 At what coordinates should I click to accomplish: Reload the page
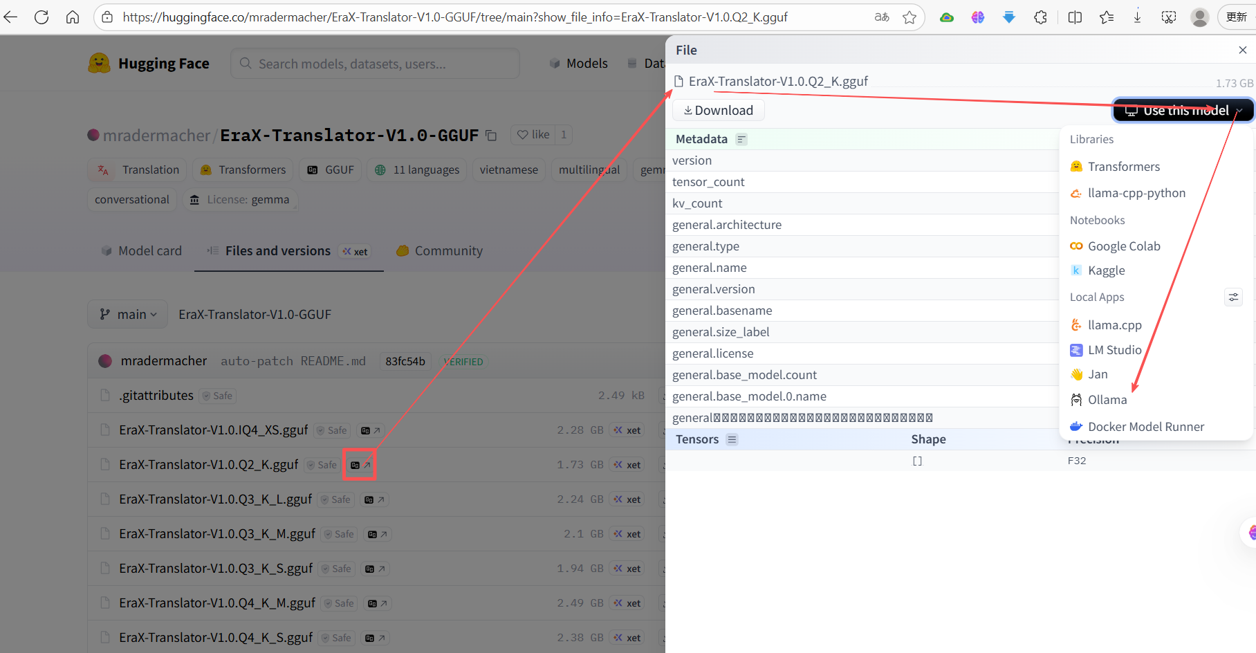[x=41, y=17]
